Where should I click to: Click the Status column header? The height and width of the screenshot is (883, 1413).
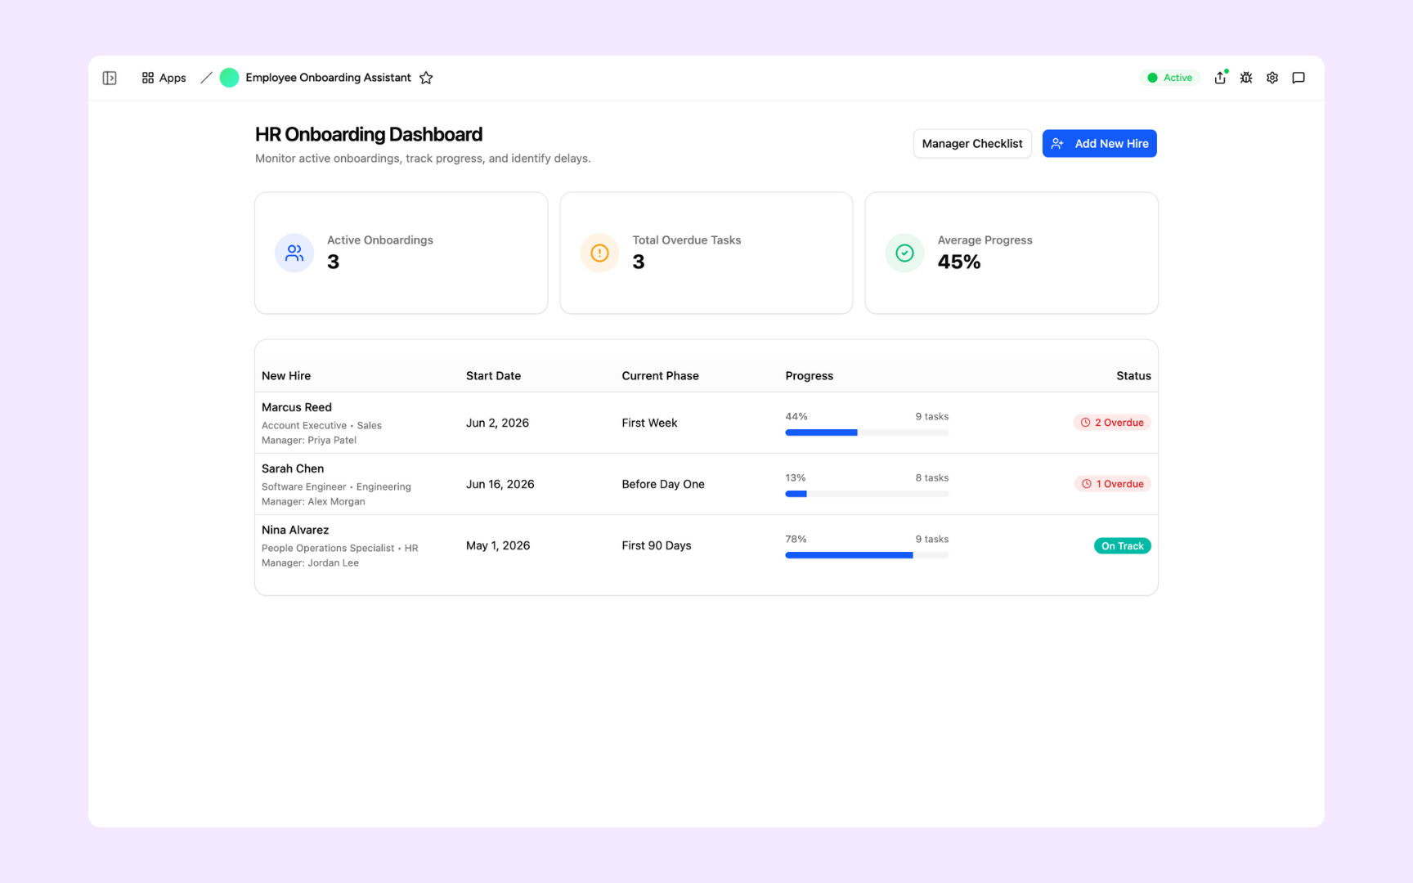tap(1133, 376)
